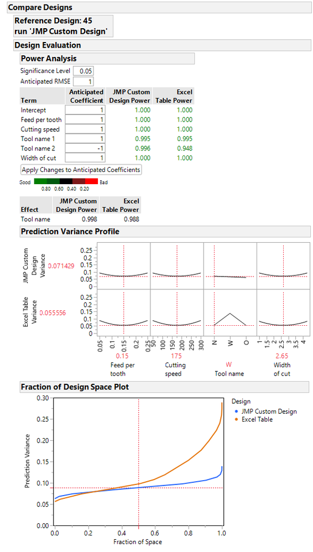Click the Excel Table Tool name profiler peak
Viewport: 313px width, 552px height.
pyautogui.click(x=230, y=313)
